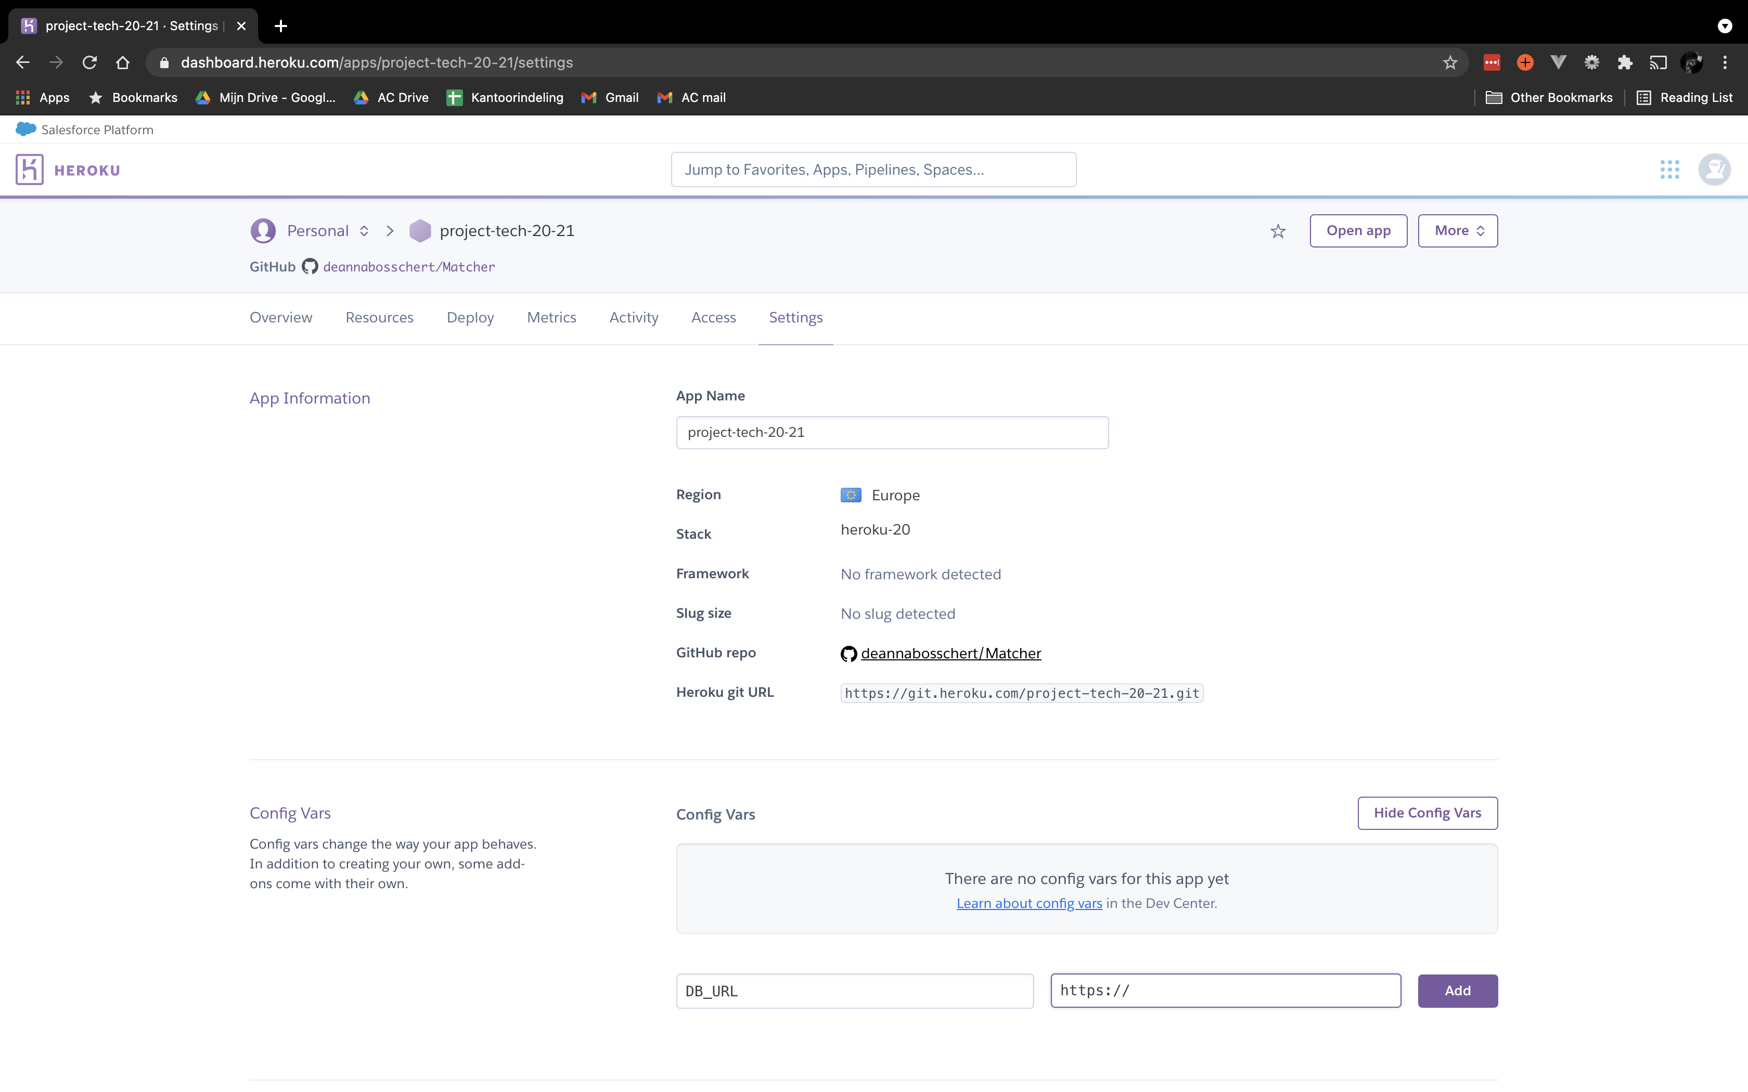Open the Heroku account avatar menu
This screenshot has width=1748, height=1092.
click(x=1715, y=169)
